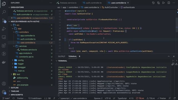Close user.controller.ts in Open Editors list
Screen dimensions: 178x100
tap(12, 18)
